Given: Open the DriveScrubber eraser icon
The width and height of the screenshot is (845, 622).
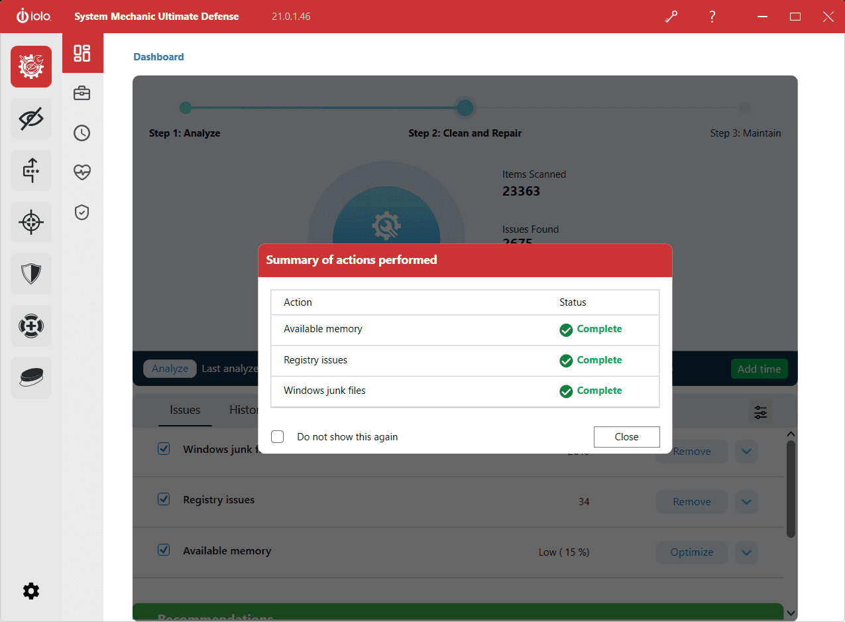Looking at the screenshot, I should point(31,377).
